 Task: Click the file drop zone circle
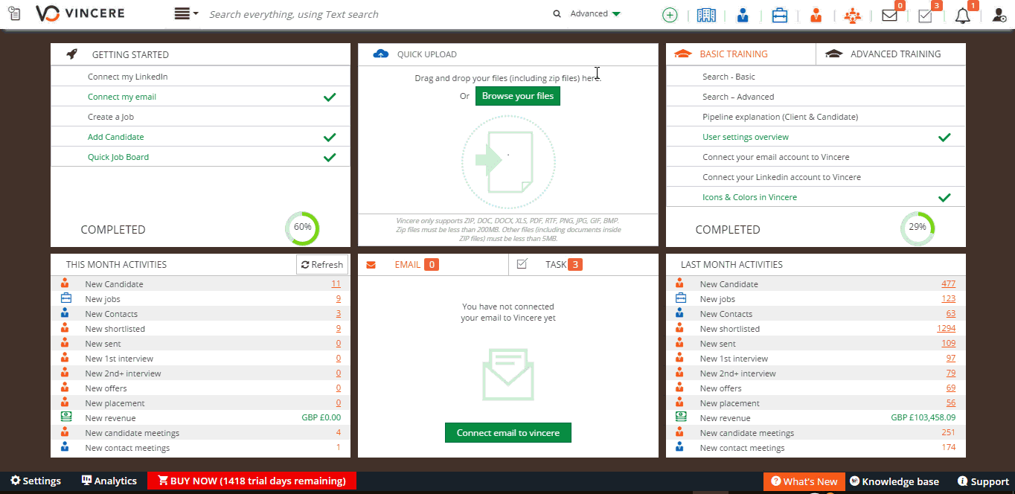tap(508, 161)
